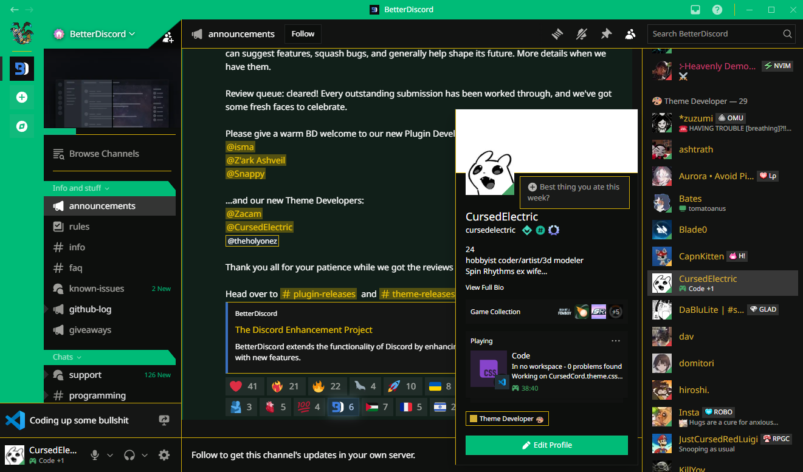The width and height of the screenshot is (803, 472).
Task: Toggle headphones deafen
Action: (129, 455)
